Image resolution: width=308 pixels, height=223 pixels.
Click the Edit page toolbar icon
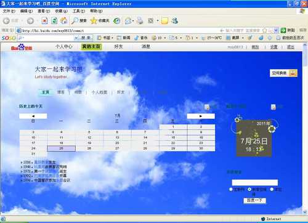click(151, 21)
